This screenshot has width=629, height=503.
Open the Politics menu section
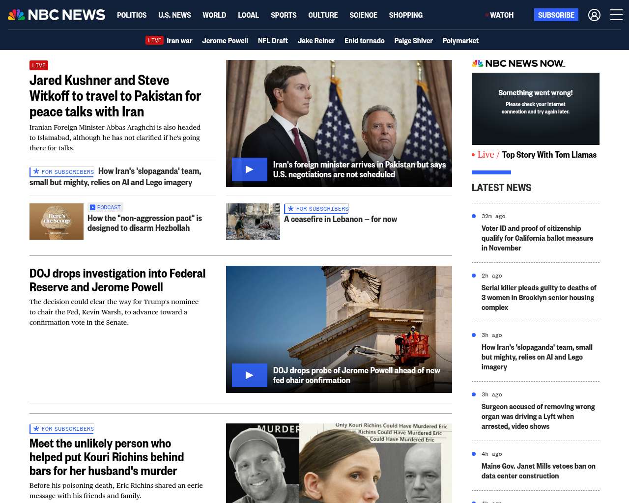[132, 15]
